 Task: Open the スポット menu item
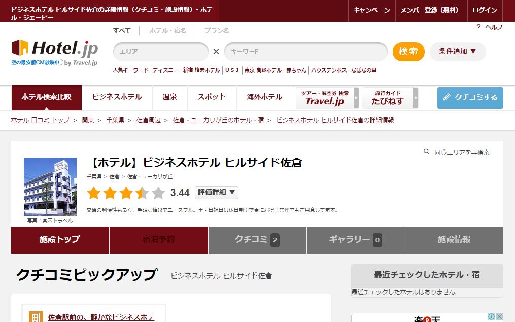point(212,97)
